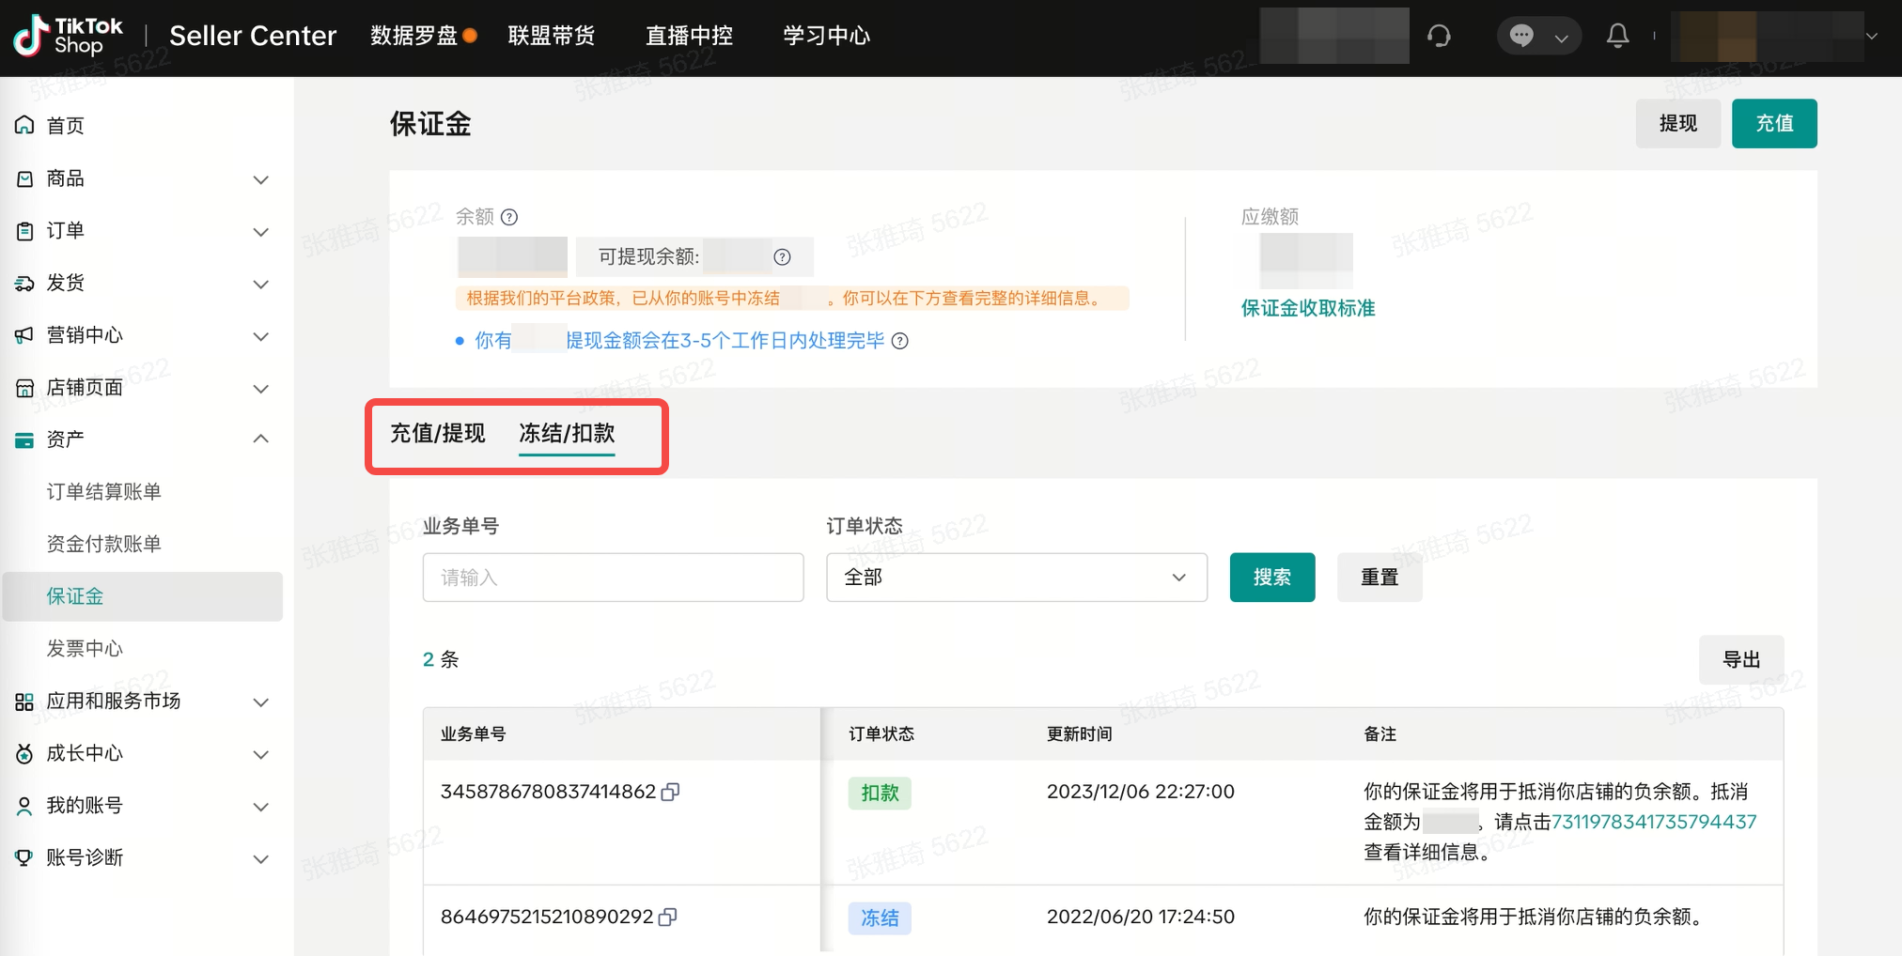Click the green 充值 button
This screenshot has width=1902, height=956.
tap(1773, 123)
